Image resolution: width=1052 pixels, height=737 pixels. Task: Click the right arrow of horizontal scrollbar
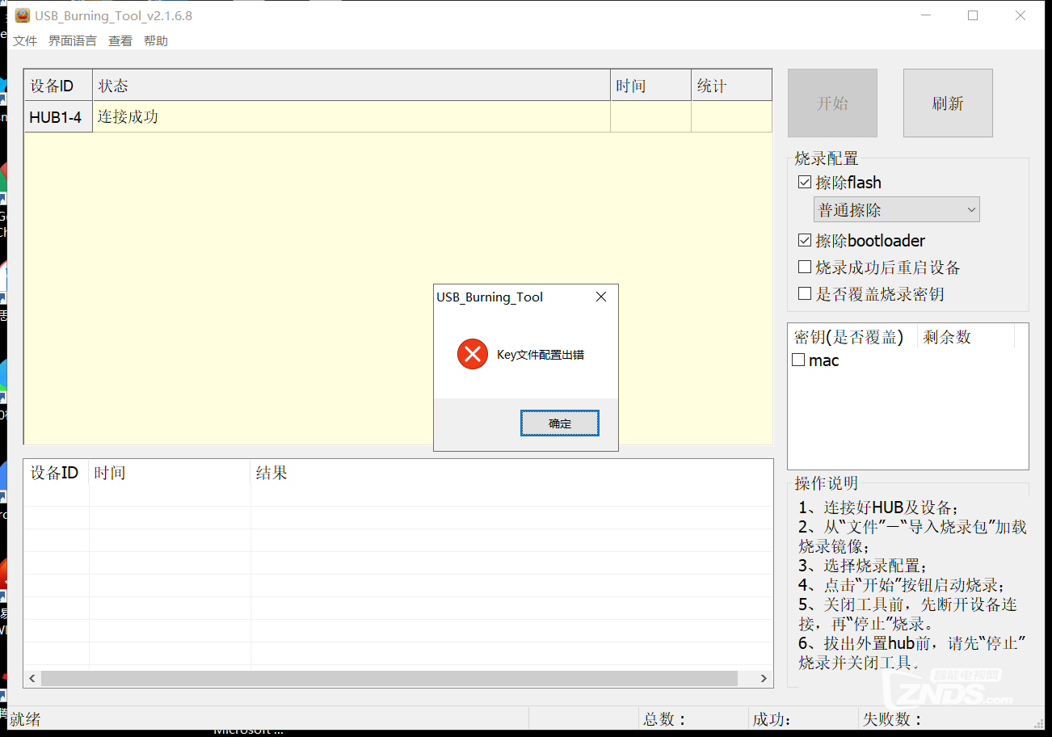pyautogui.click(x=764, y=679)
